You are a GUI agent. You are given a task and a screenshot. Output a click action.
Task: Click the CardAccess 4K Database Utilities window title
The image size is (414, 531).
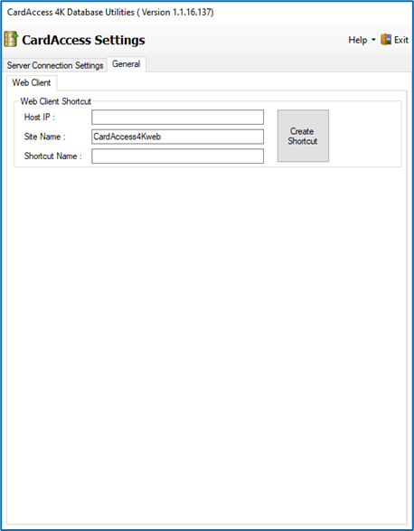click(110, 13)
